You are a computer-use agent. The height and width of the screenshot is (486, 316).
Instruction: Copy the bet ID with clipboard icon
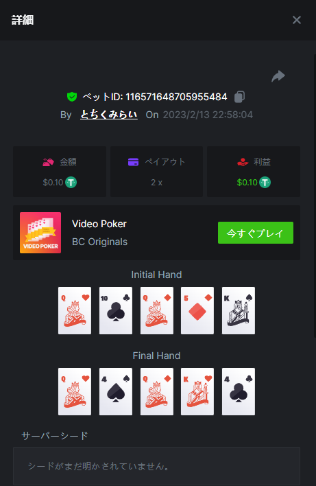[x=239, y=97]
